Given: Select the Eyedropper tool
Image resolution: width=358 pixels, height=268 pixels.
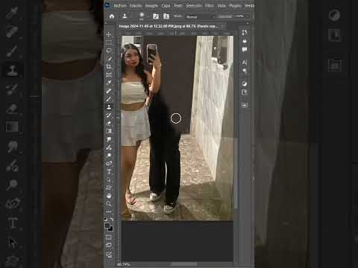Looking at the screenshot, I should (109, 83).
